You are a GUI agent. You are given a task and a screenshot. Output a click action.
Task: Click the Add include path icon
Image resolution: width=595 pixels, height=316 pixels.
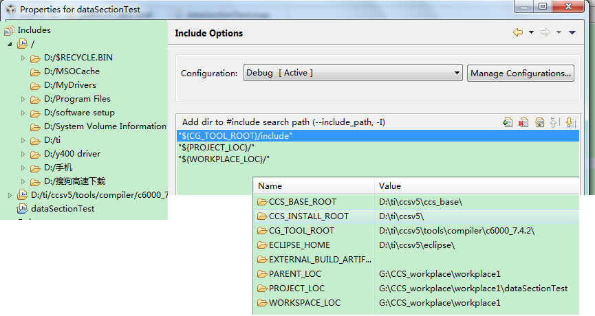(x=508, y=122)
